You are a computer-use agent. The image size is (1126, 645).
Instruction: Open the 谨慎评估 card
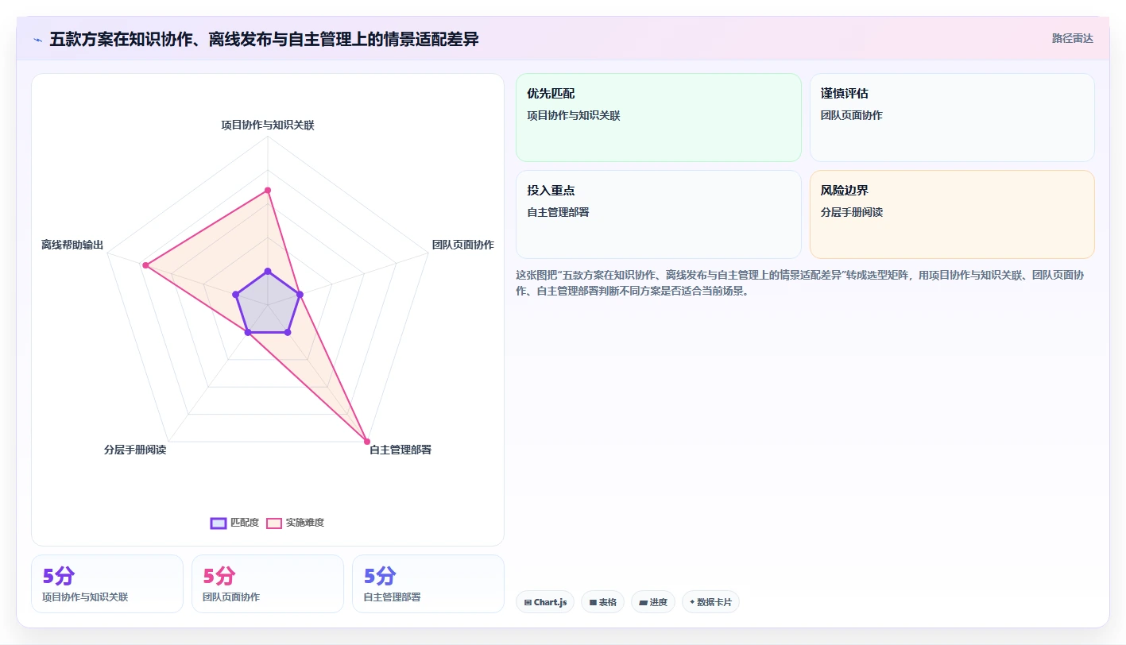coord(952,118)
